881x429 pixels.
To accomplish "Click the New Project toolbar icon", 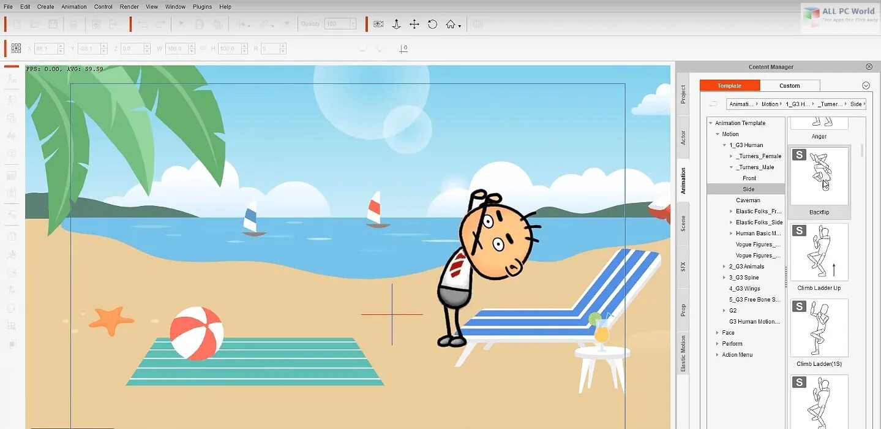I will 17,25.
